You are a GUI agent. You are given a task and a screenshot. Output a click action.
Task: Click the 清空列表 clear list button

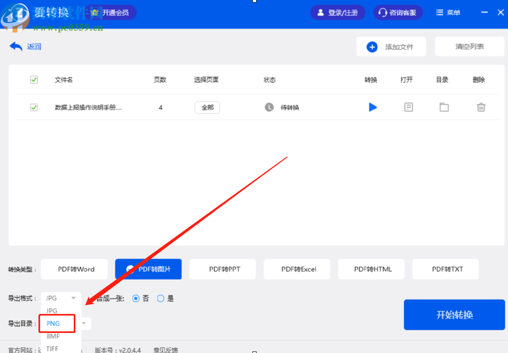[469, 46]
